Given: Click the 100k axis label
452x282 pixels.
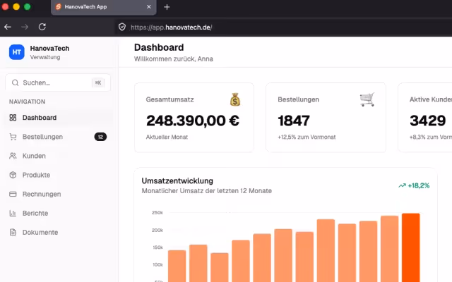Looking at the screenshot, I should [x=158, y=265].
